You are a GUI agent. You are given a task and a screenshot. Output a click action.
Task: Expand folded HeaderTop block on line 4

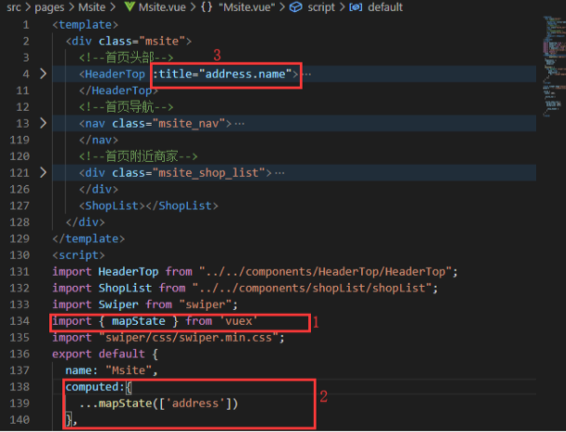[x=43, y=74]
